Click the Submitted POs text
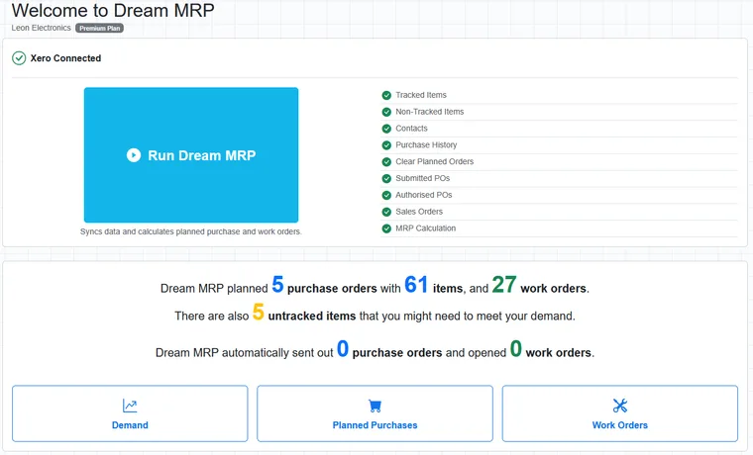 point(423,178)
